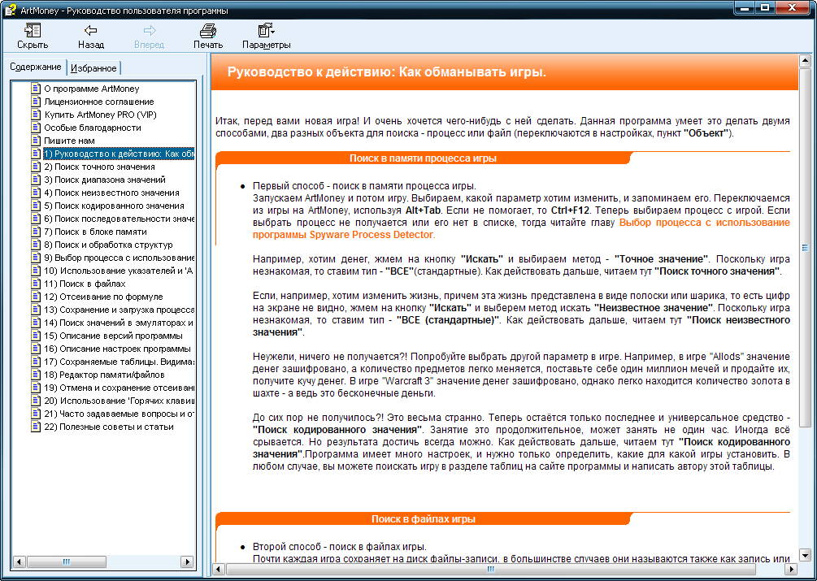
Task: Click page icon beside 'Лицензионное соглашение'
Action: point(36,102)
